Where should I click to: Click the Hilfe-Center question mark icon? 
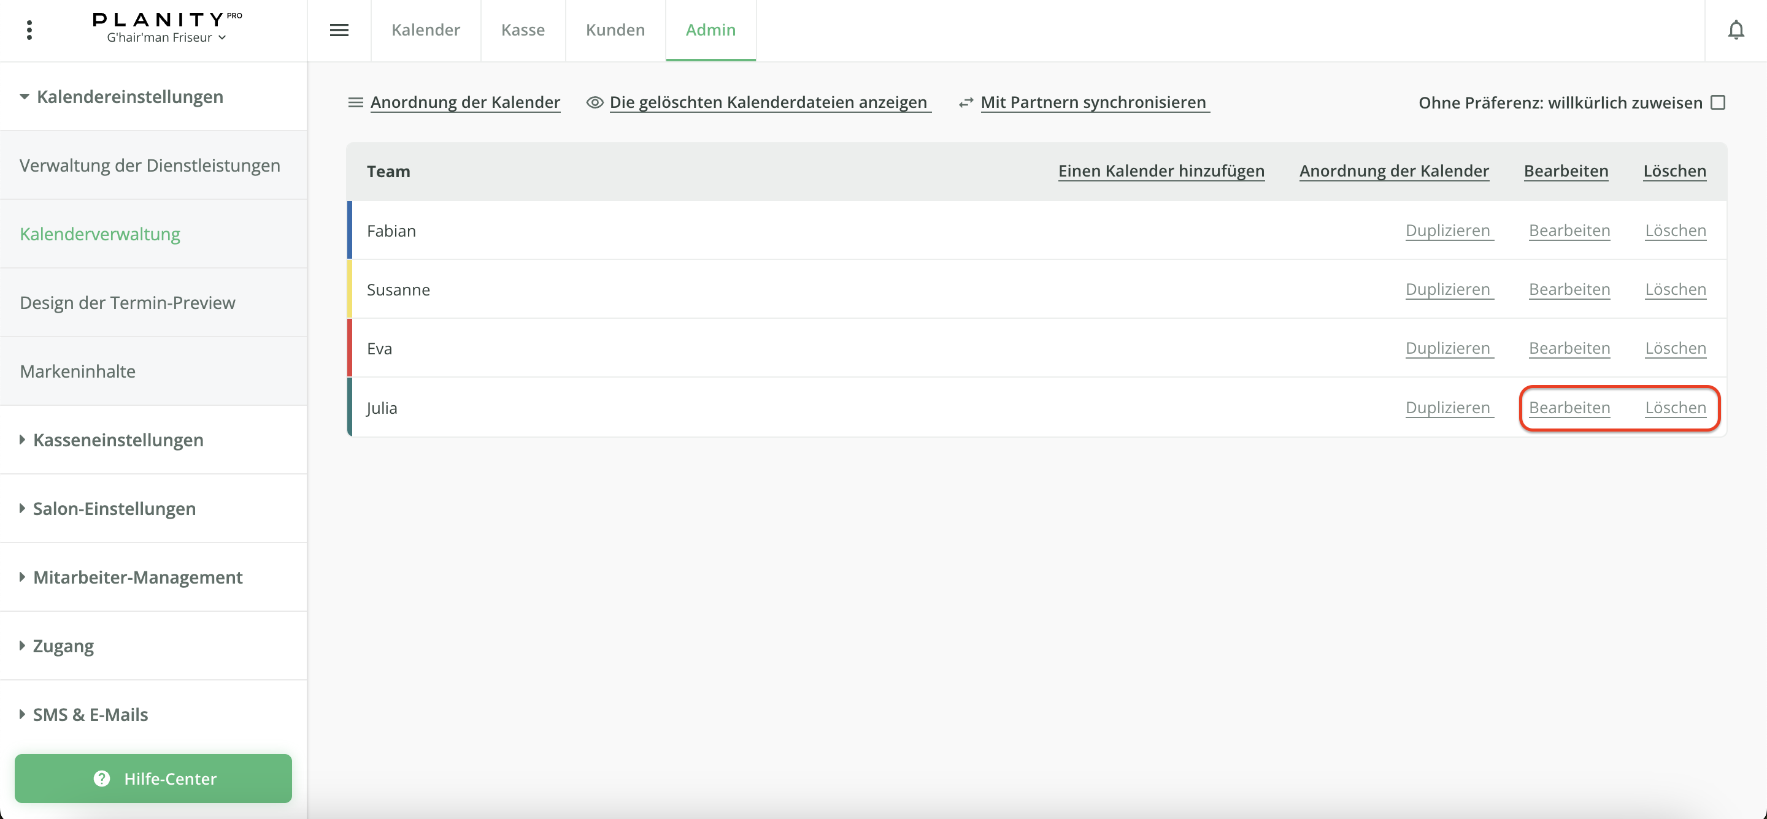101,779
